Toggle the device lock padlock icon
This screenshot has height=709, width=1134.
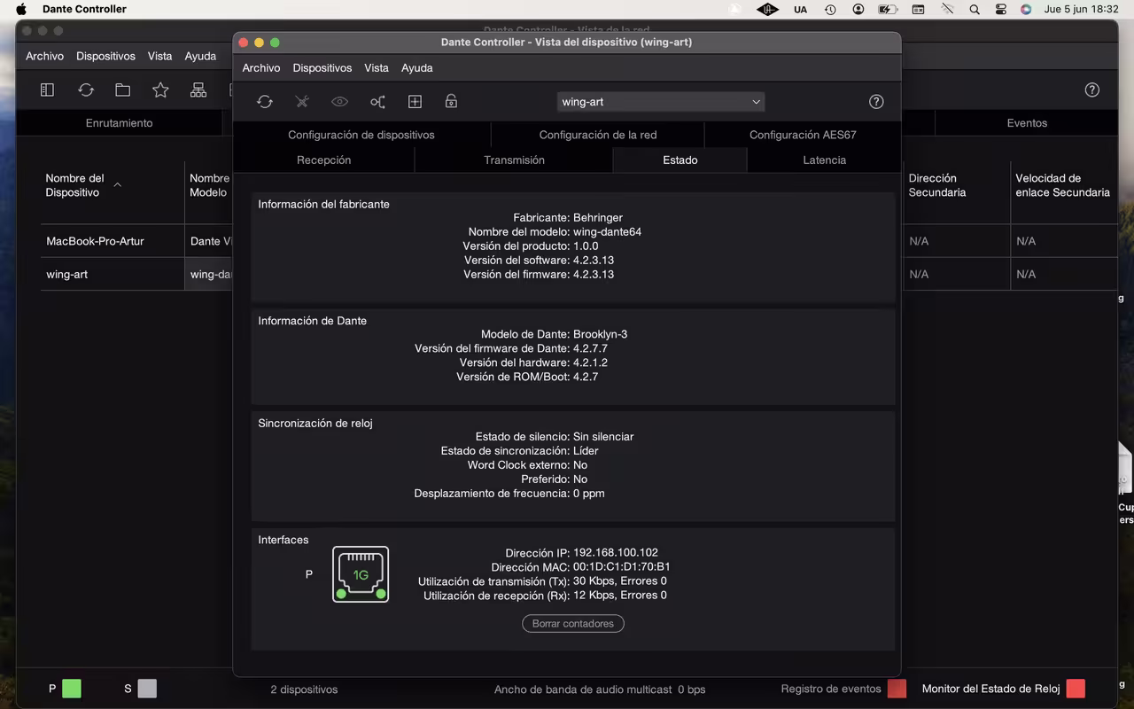click(x=451, y=102)
